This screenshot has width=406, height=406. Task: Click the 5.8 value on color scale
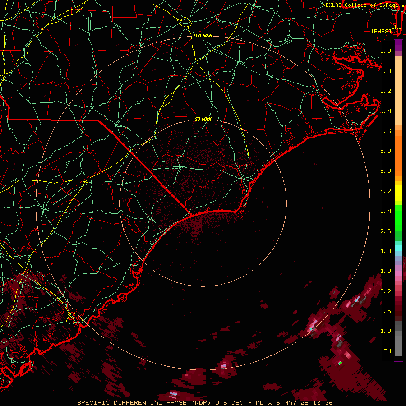point(386,151)
